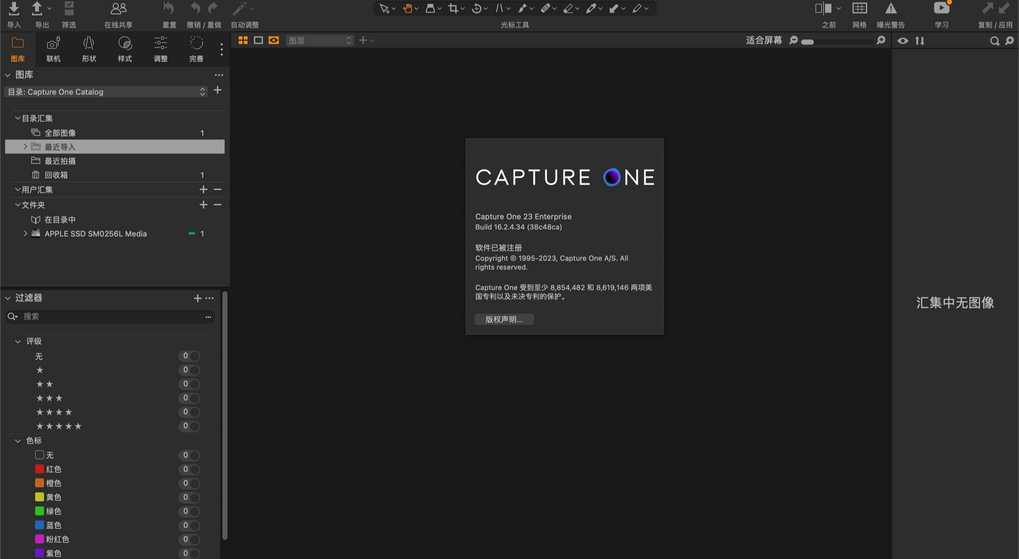1019x559 pixels.
Task: Click the 版权声明 button in dialog
Action: coord(504,319)
